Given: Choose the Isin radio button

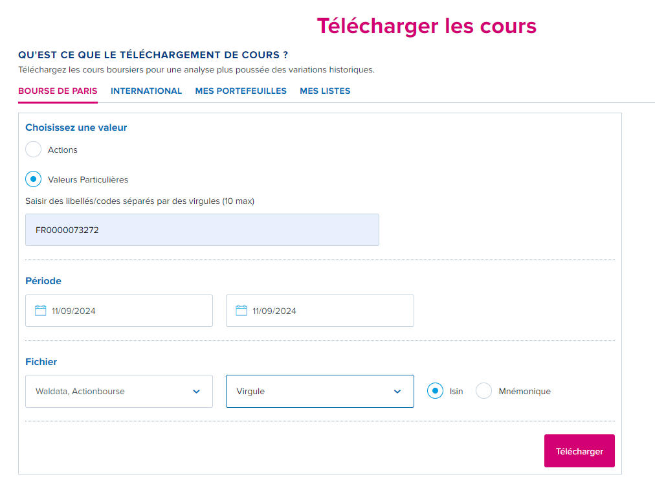Looking at the screenshot, I should pyautogui.click(x=436, y=391).
